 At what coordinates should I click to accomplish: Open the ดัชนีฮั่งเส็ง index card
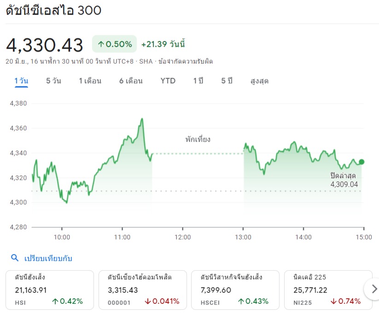(x=50, y=290)
